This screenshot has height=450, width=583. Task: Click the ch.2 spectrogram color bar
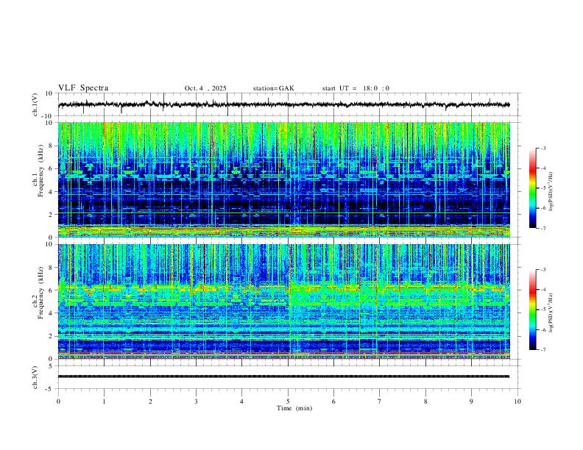[532, 310]
